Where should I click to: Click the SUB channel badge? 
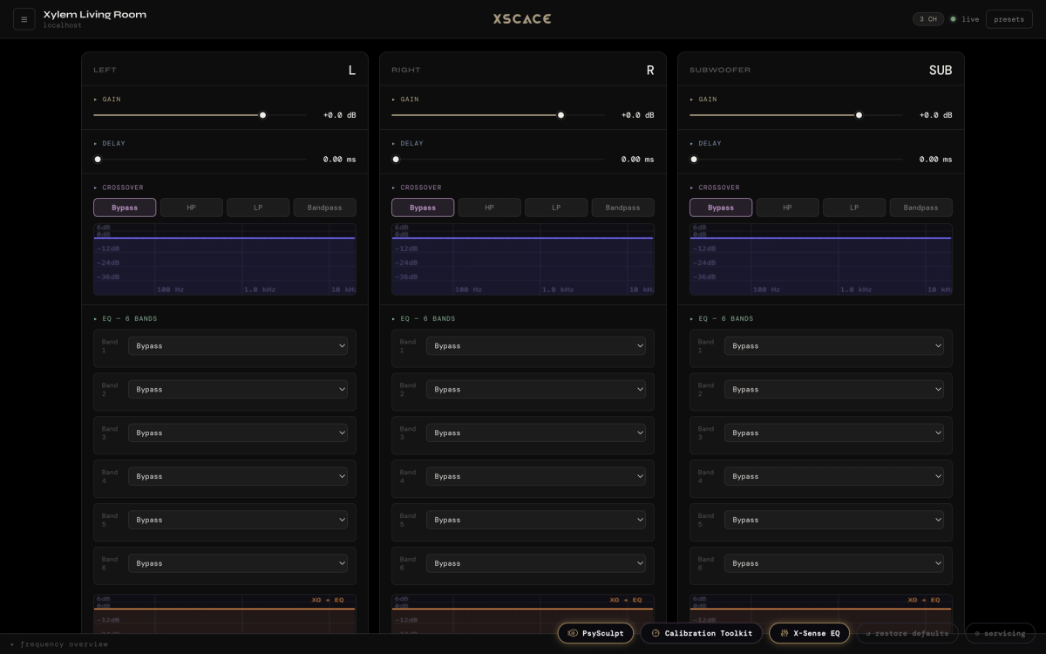(941, 70)
